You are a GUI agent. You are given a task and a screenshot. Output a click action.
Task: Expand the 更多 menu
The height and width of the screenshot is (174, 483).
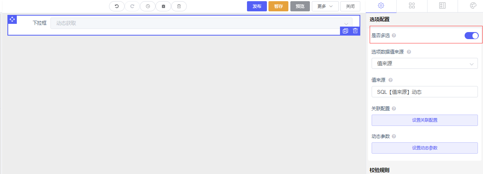point(325,6)
